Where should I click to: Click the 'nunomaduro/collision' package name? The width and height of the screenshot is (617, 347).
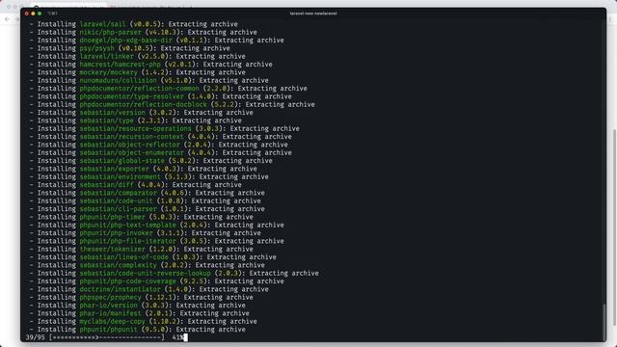point(118,80)
